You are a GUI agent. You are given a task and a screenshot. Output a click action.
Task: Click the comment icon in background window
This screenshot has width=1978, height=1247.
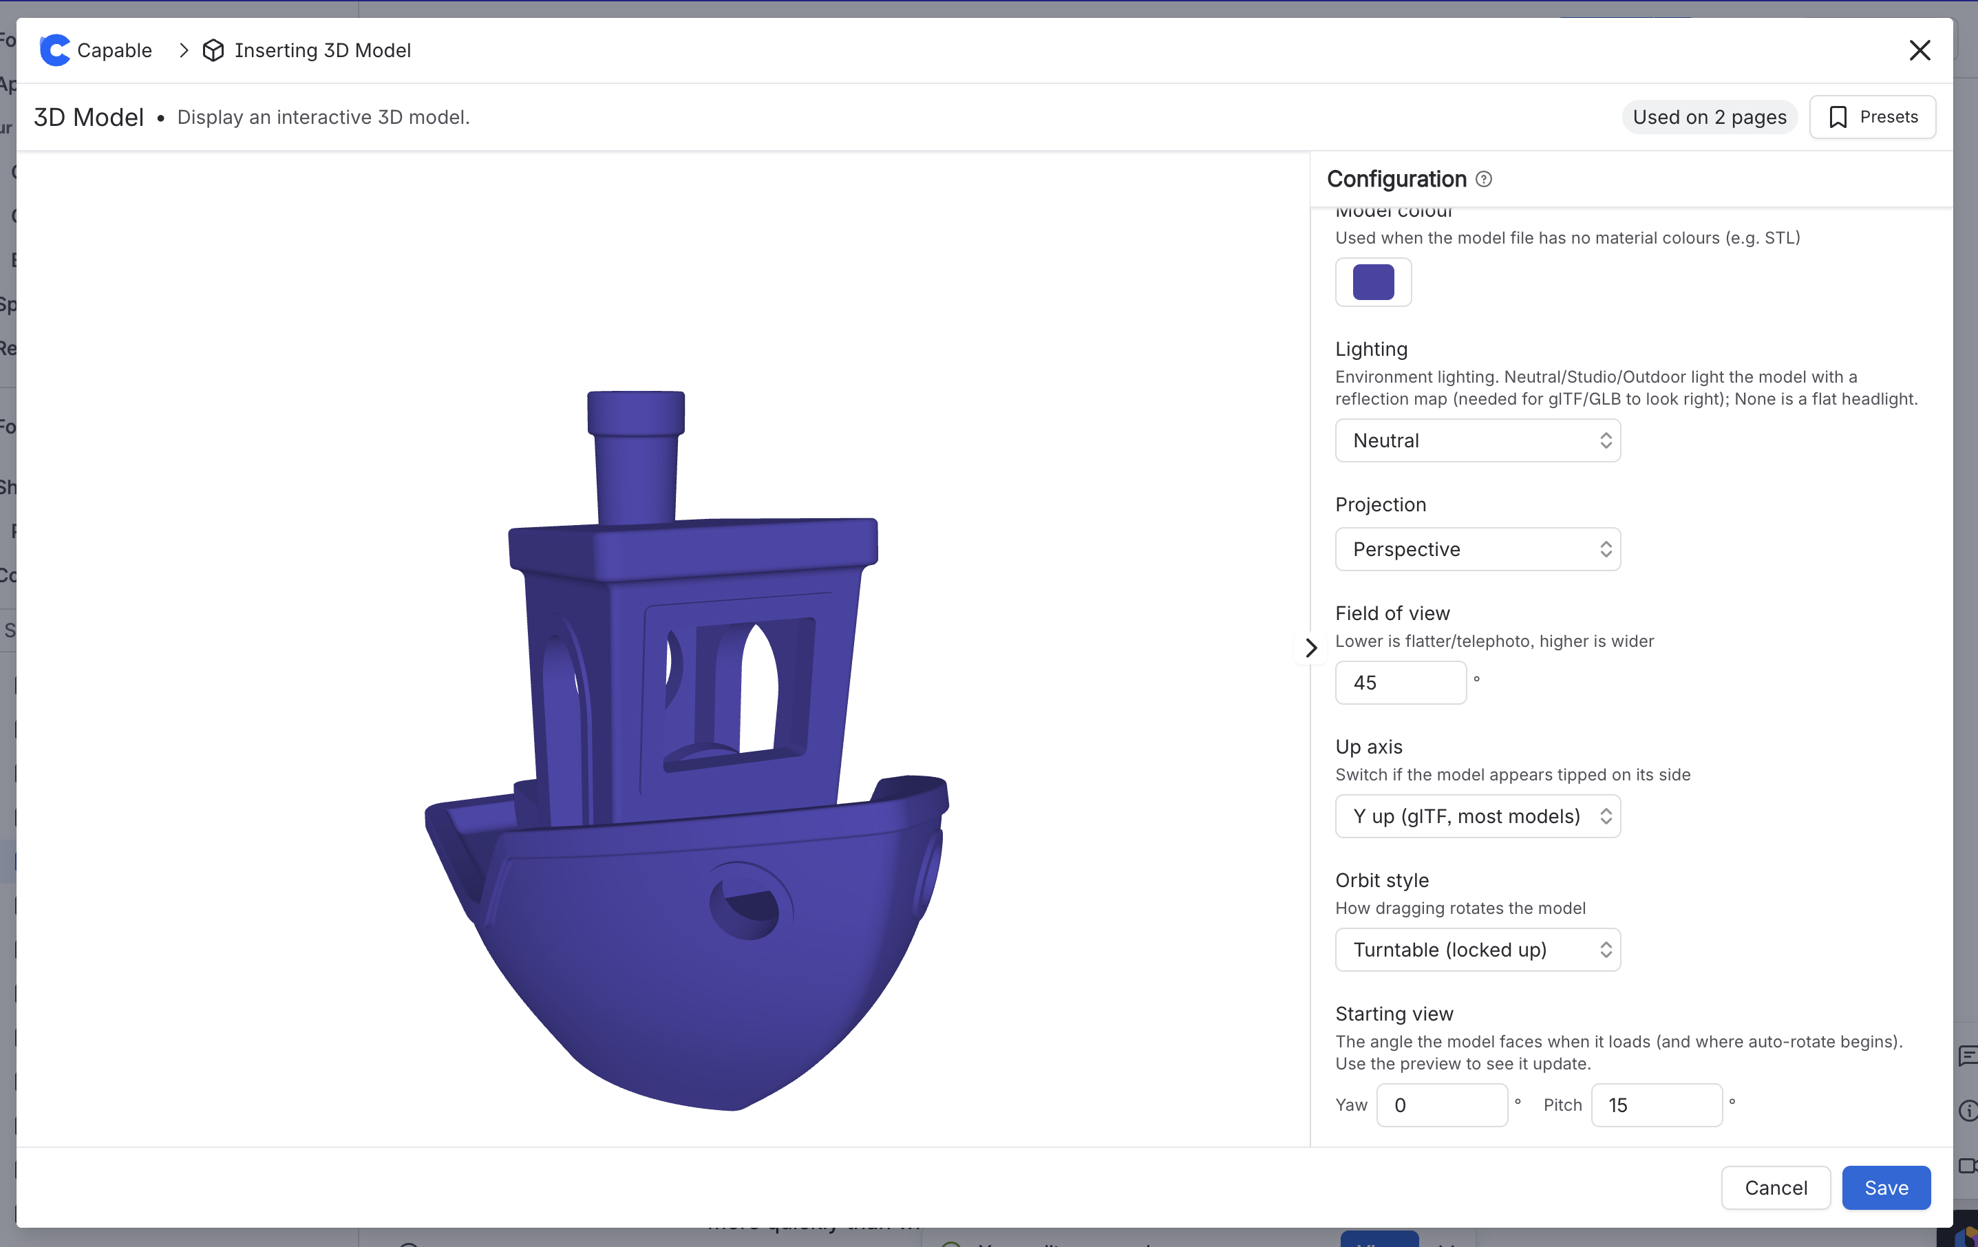pos(1967,1056)
